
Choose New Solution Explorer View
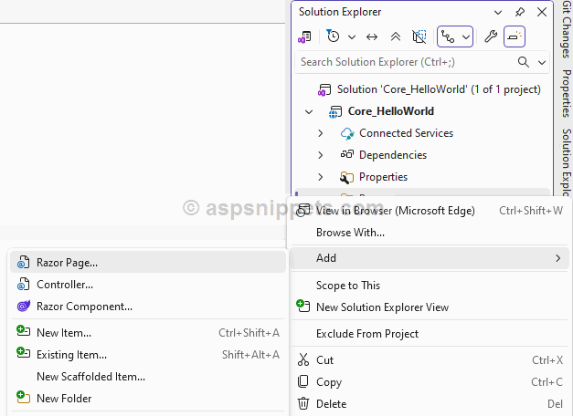[x=430, y=307]
